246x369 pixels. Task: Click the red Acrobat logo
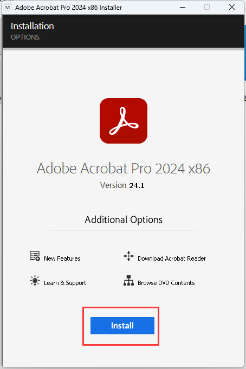pos(124,121)
